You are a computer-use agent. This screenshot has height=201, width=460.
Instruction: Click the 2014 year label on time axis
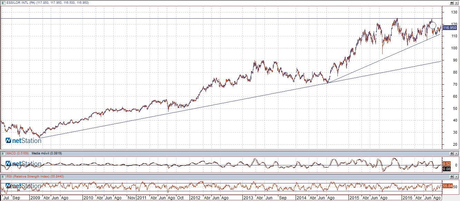(x=301, y=198)
